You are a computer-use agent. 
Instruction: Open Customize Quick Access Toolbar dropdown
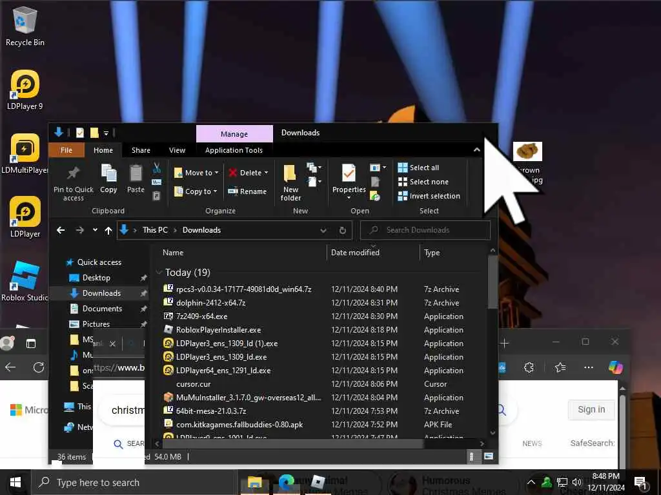[107, 133]
